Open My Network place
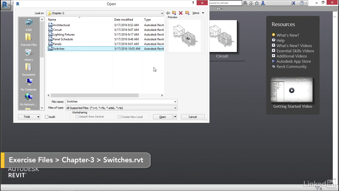Viewport: 339px width, 191px height. click(29, 99)
